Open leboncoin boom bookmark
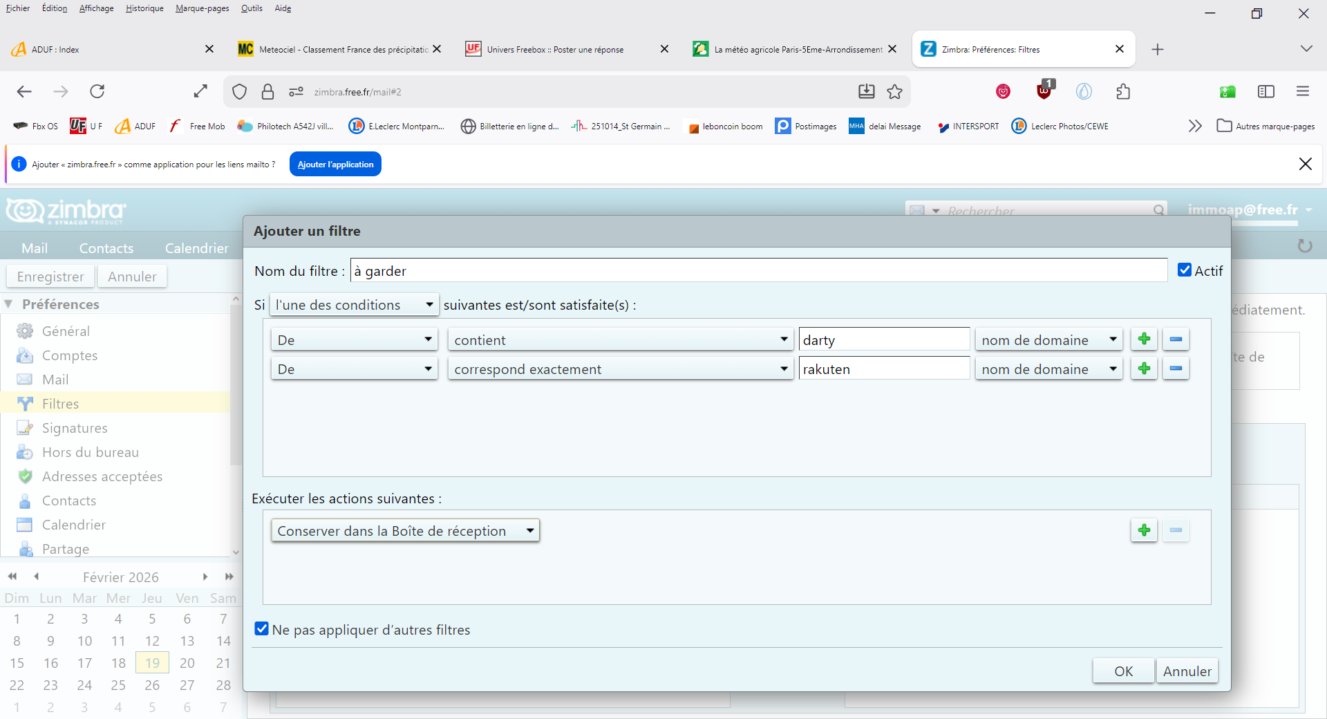 726,126
